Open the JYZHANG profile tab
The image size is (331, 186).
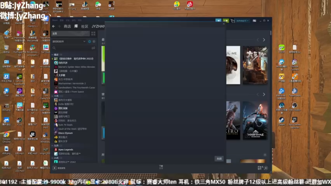98,26
